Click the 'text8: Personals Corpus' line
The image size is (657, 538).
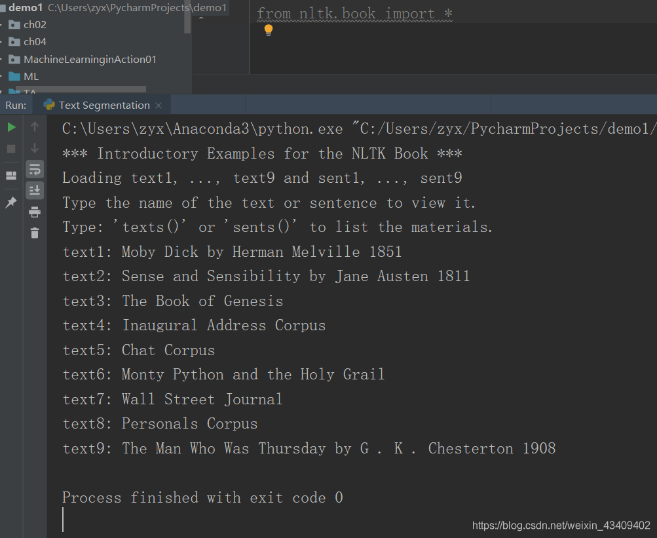(160, 423)
